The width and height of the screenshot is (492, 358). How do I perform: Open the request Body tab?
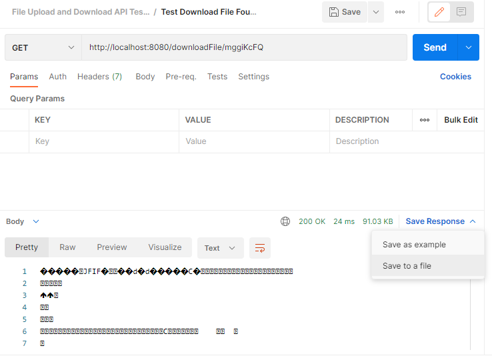pos(145,77)
